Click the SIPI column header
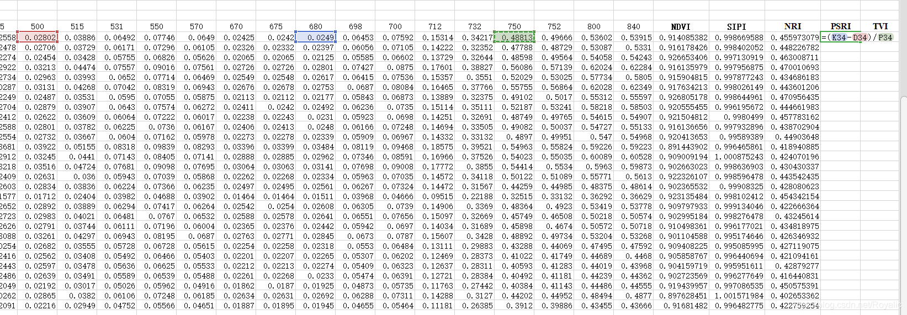This screenshot has width=907, height=315. click(x=736, y=26)
